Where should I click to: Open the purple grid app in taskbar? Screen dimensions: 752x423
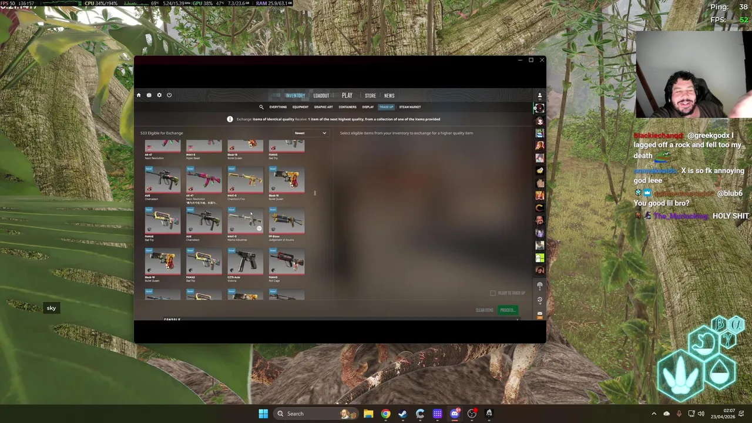(x=438, y=414)
